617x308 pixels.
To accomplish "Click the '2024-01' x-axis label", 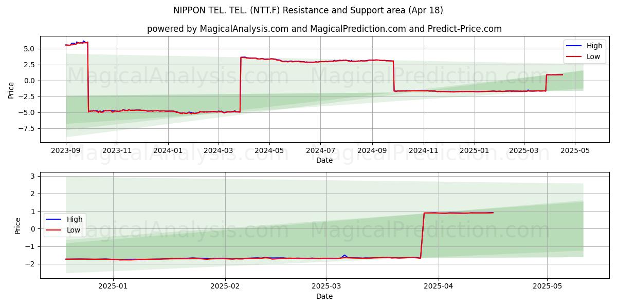I will [x=168, y=151].
